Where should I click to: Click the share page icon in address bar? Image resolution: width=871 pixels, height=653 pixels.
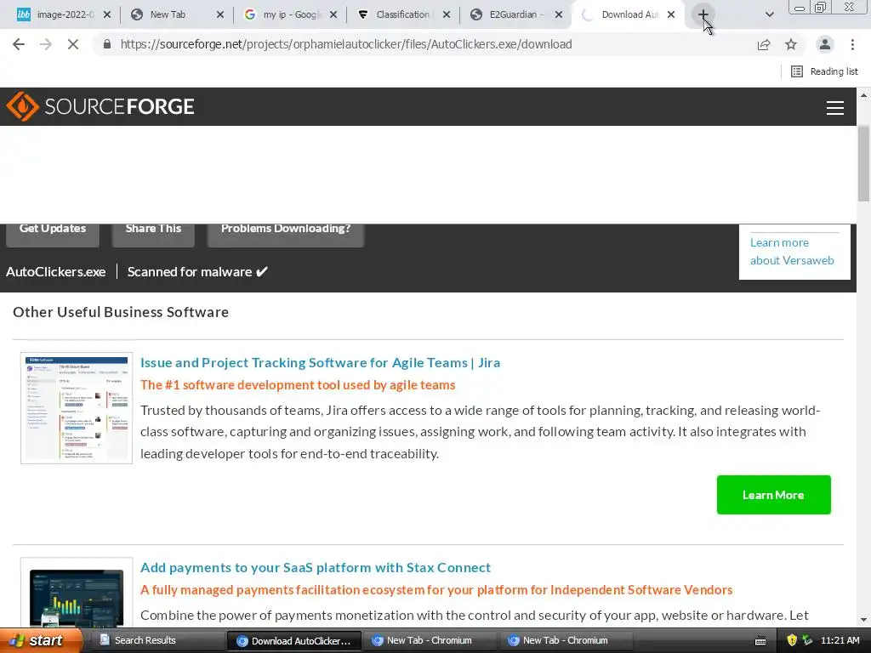[764, 44]
